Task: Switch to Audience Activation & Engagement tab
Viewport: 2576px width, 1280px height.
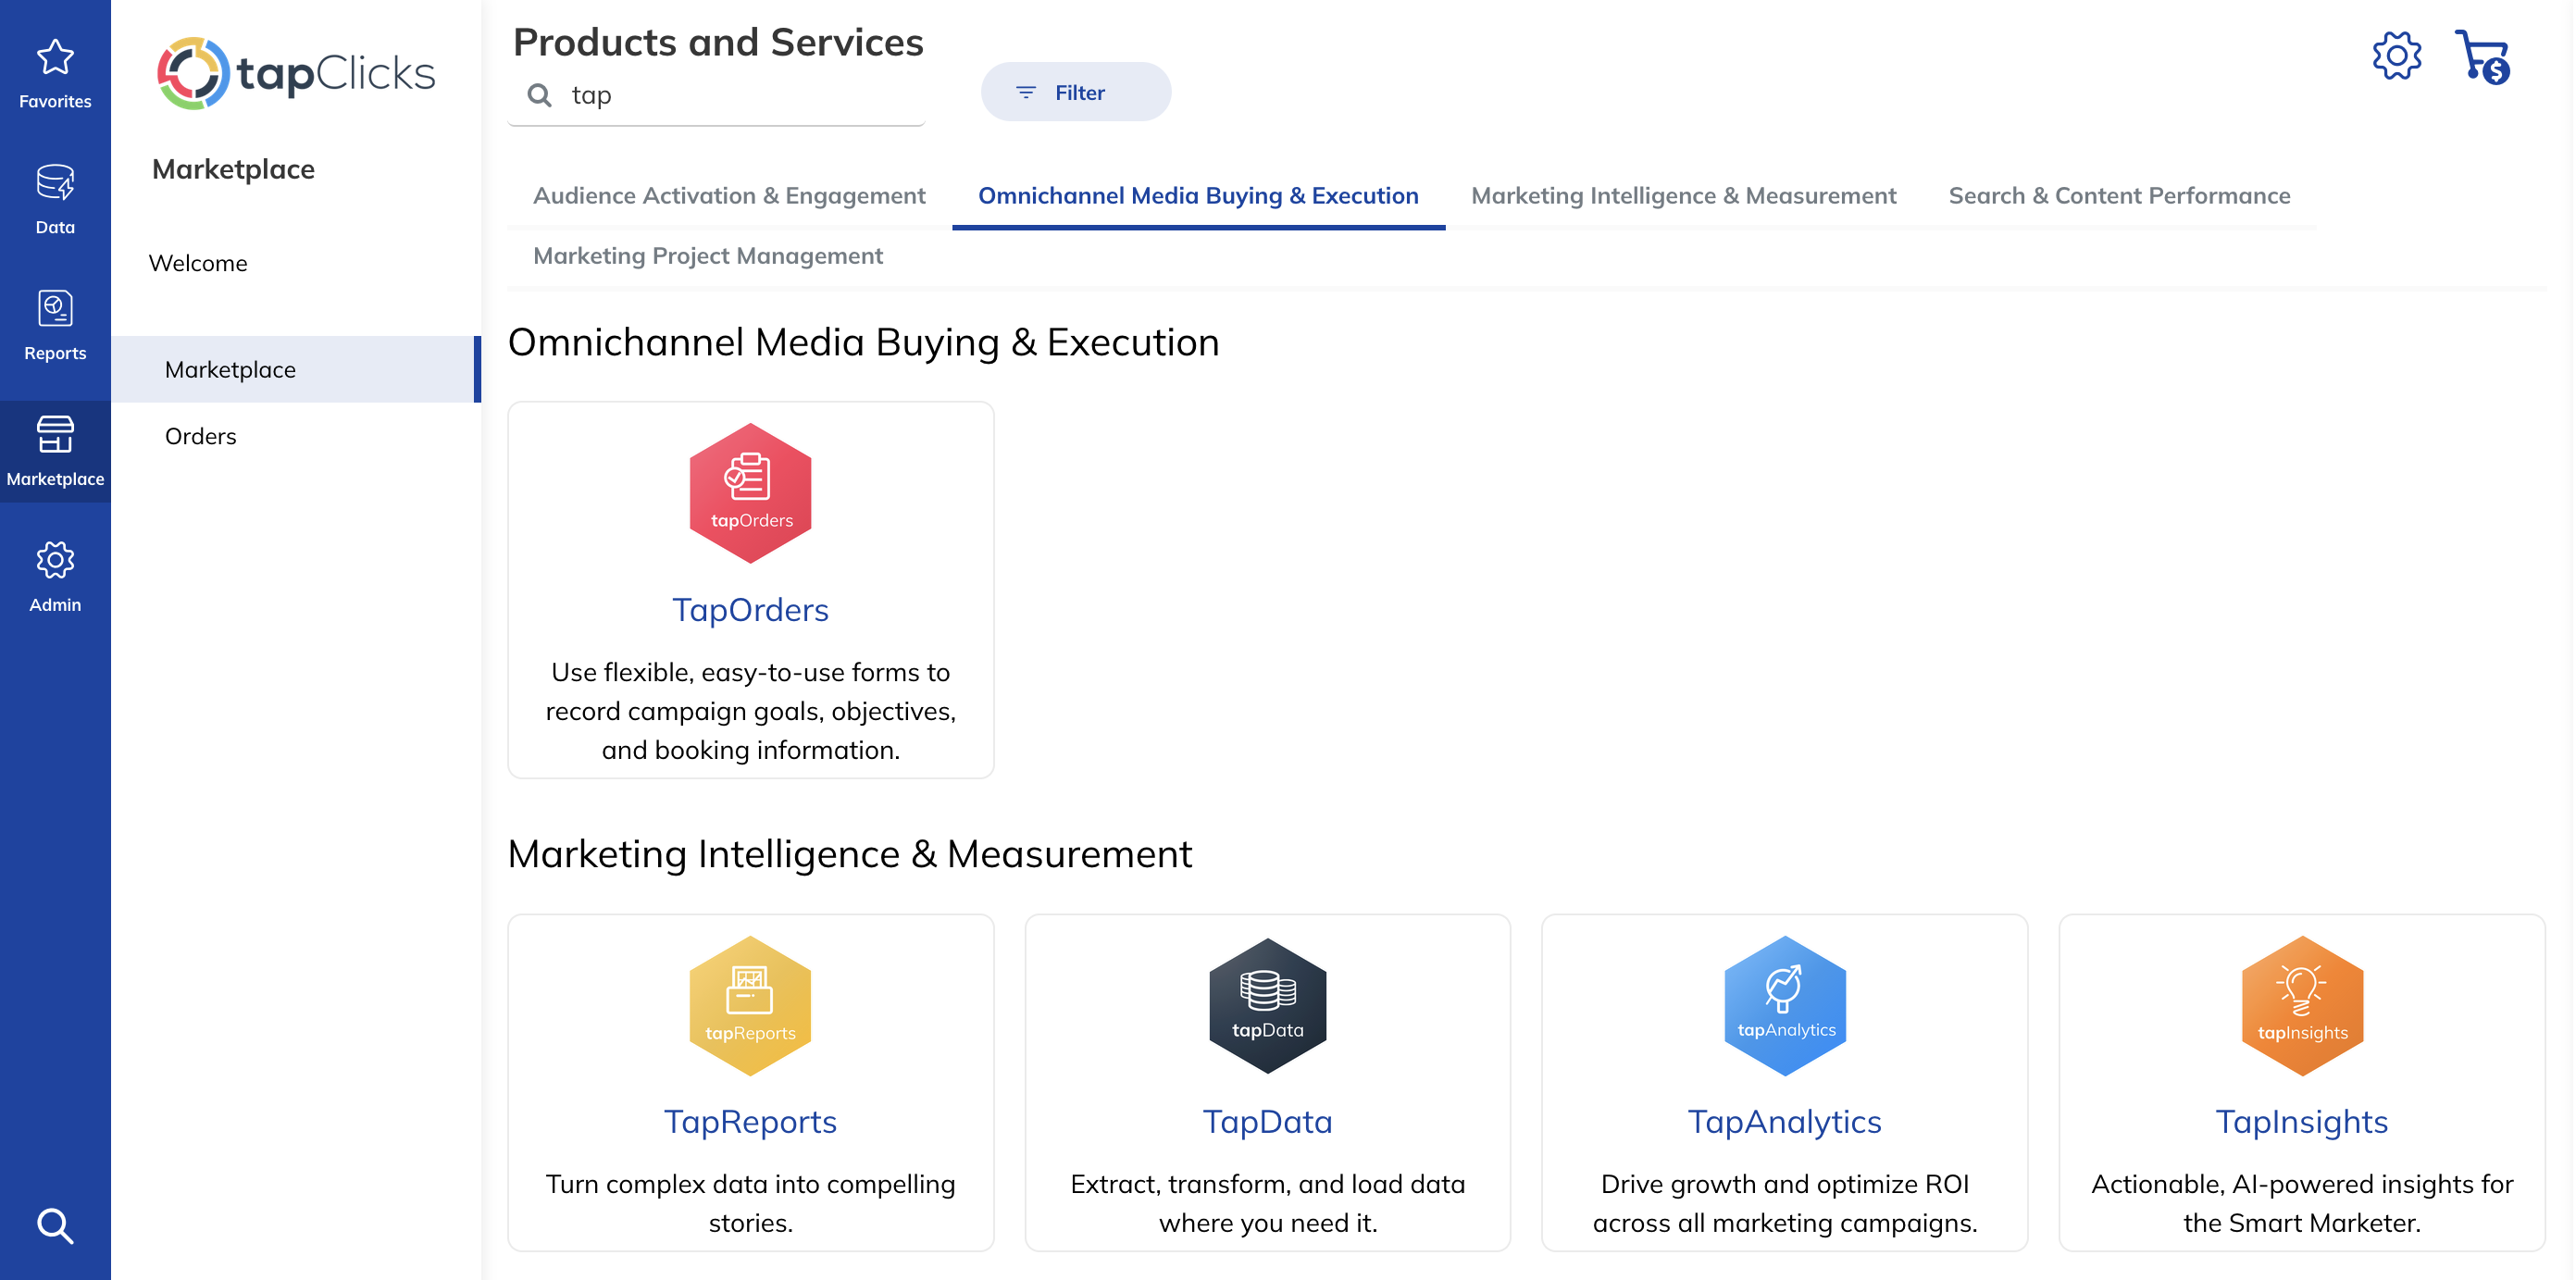Action: point(729,196)
